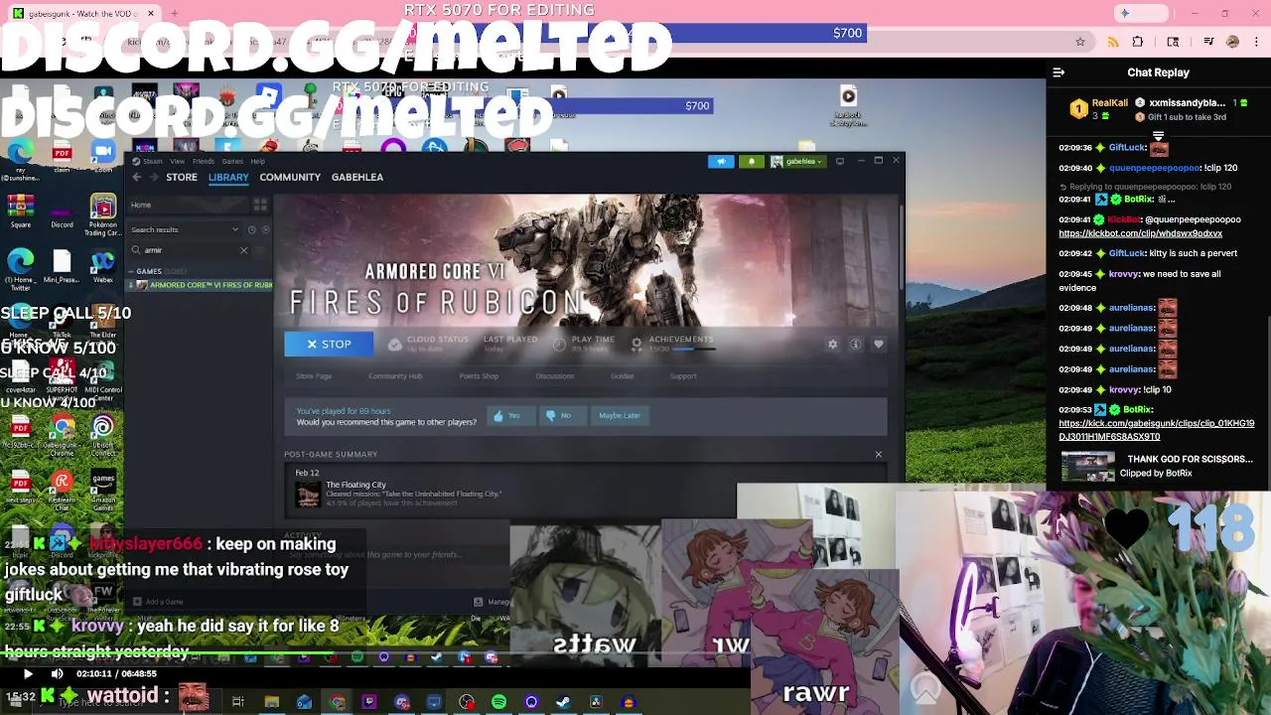Open the game info icon
Image resolution: width=1271 pixels, height=715 pixels.
coord(855,344)
